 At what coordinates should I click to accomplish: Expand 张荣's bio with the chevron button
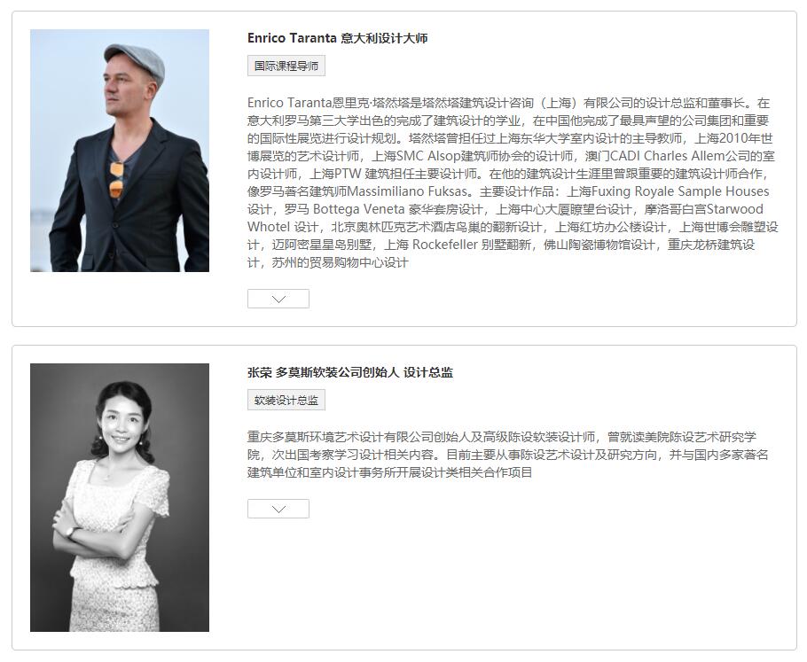click(278, 509)
